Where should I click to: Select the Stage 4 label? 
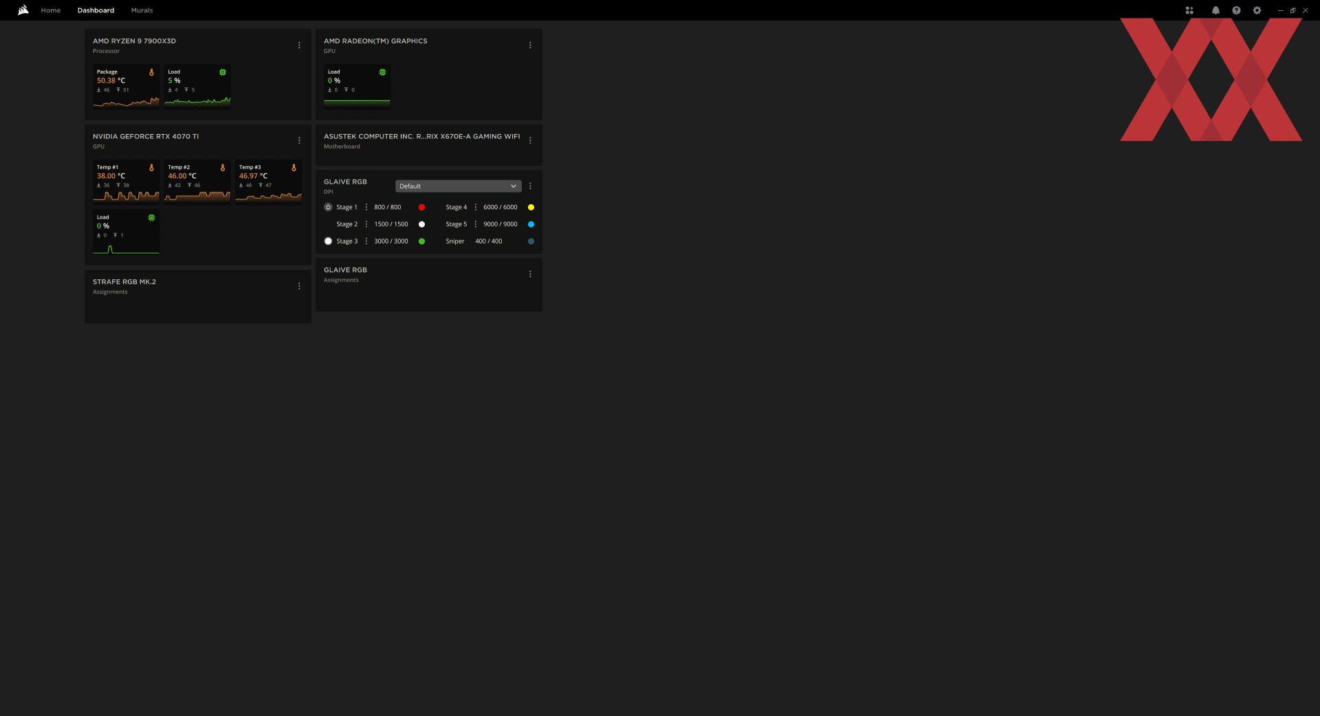tap(456, 207)
